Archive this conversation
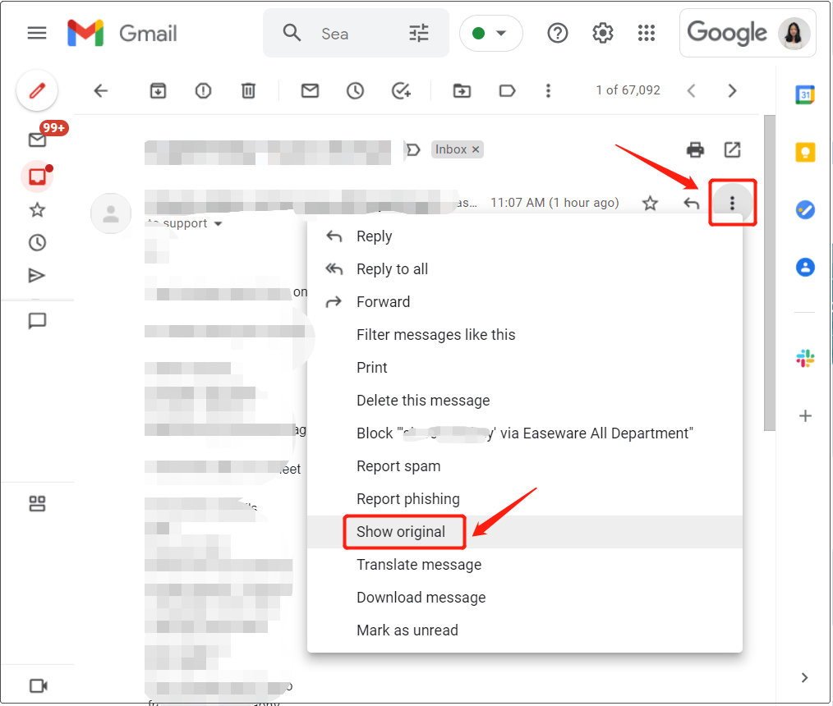This screenshot has width=833, height=706. pos(158,91)
